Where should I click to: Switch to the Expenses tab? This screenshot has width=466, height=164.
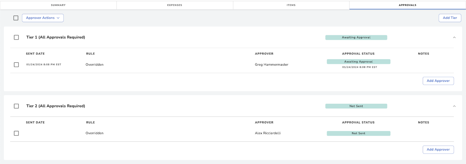point(175,5)
